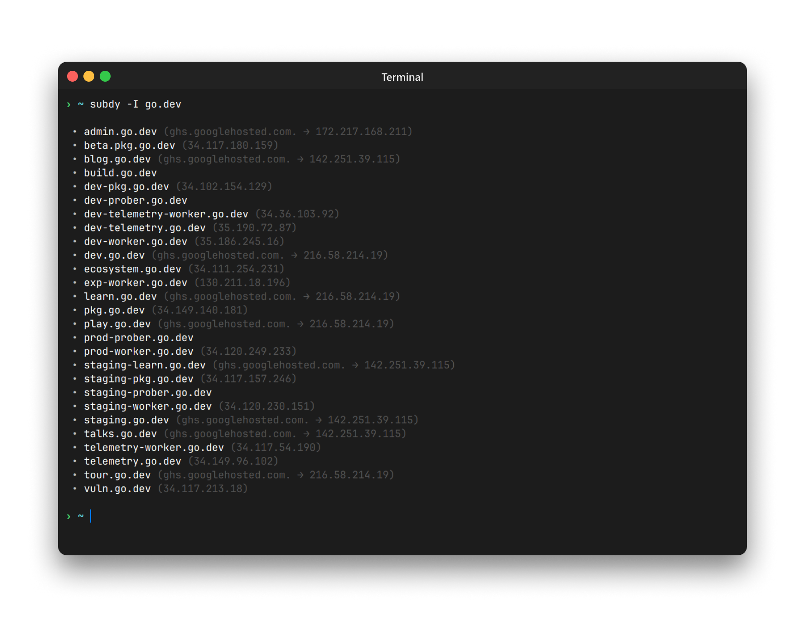This screenshot has height=617, width=805.
Task: Click the red close window button
Action: point(73,76)
